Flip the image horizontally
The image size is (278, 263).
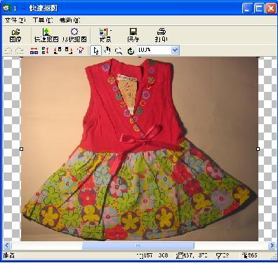(34, 50)
